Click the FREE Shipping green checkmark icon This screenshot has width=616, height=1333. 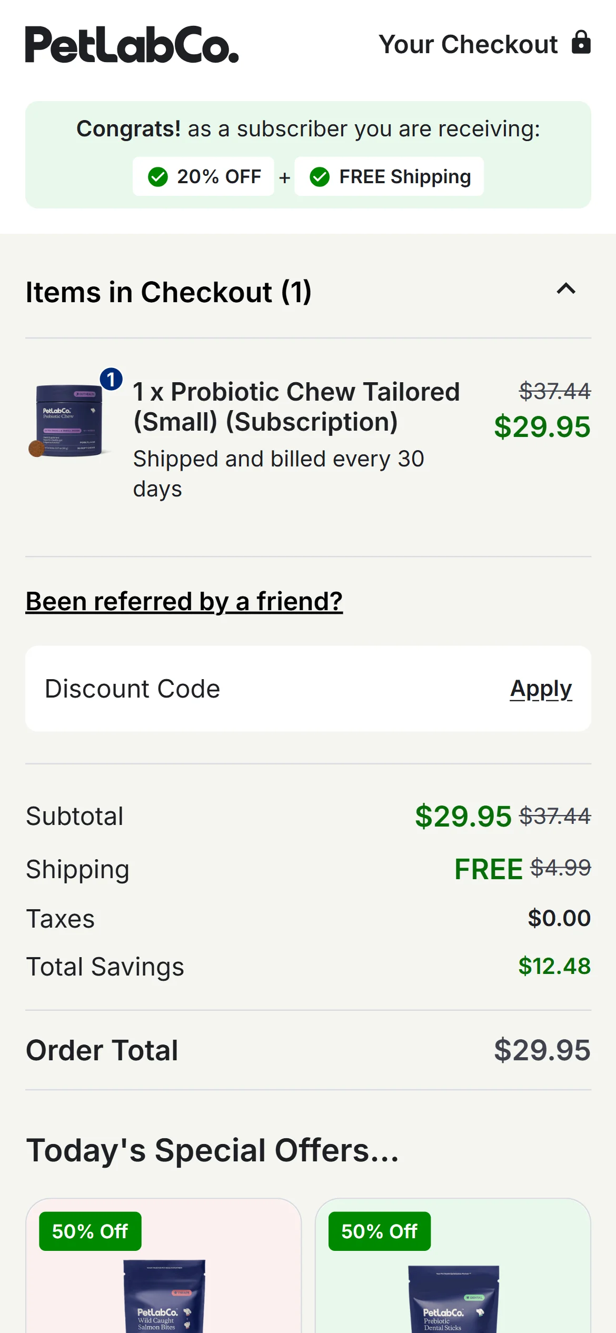tap(320, 177)
